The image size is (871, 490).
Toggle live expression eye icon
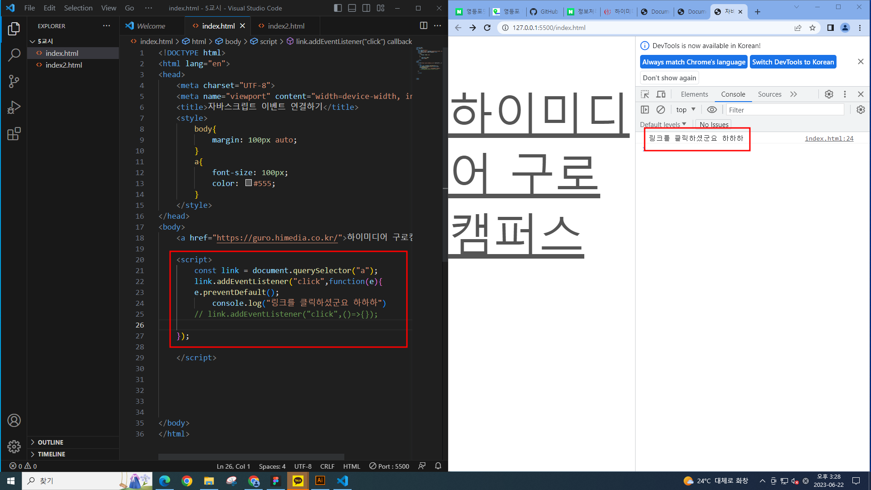(x=712, y=110)
